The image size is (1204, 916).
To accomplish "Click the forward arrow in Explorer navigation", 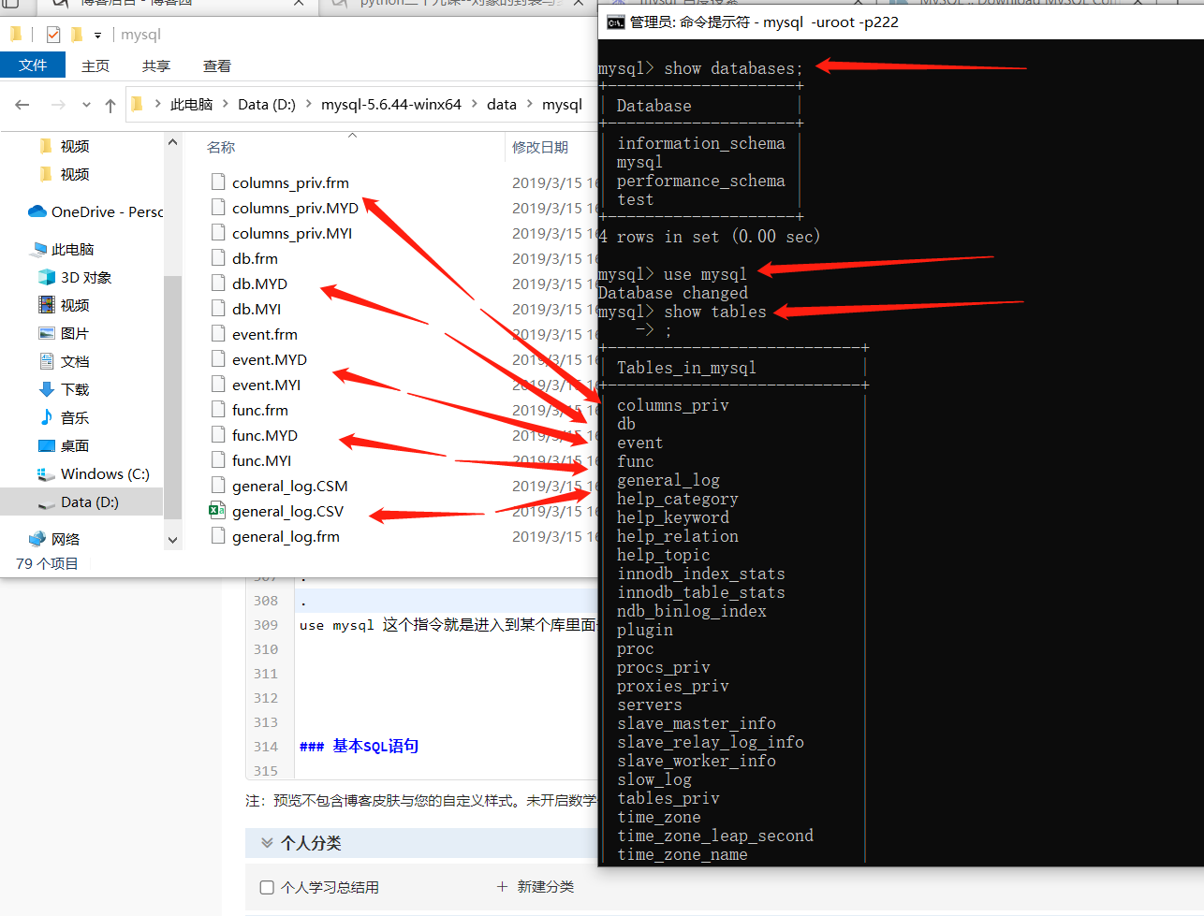I will 58,105.
